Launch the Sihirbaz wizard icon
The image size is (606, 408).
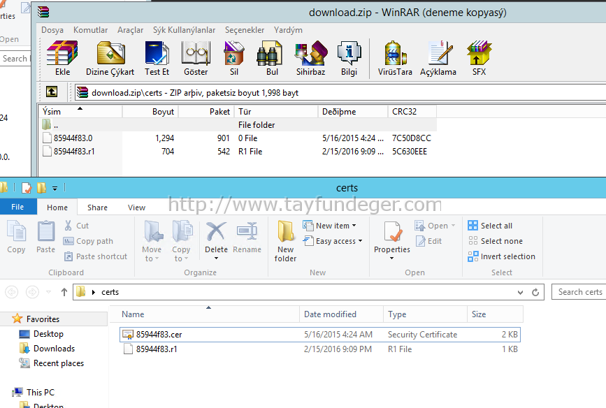[311, 58]
